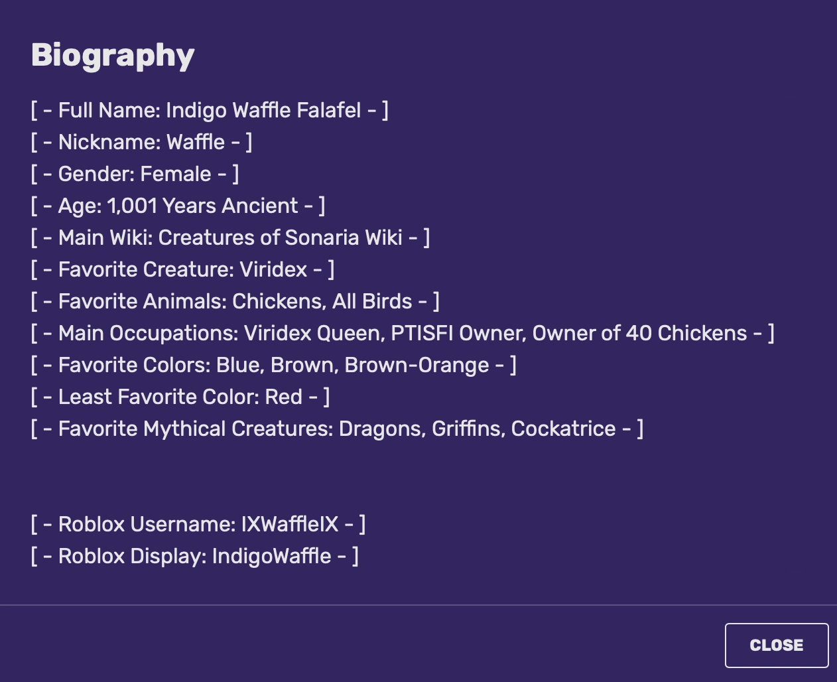Click the Full Name entry

click(210, 110)
